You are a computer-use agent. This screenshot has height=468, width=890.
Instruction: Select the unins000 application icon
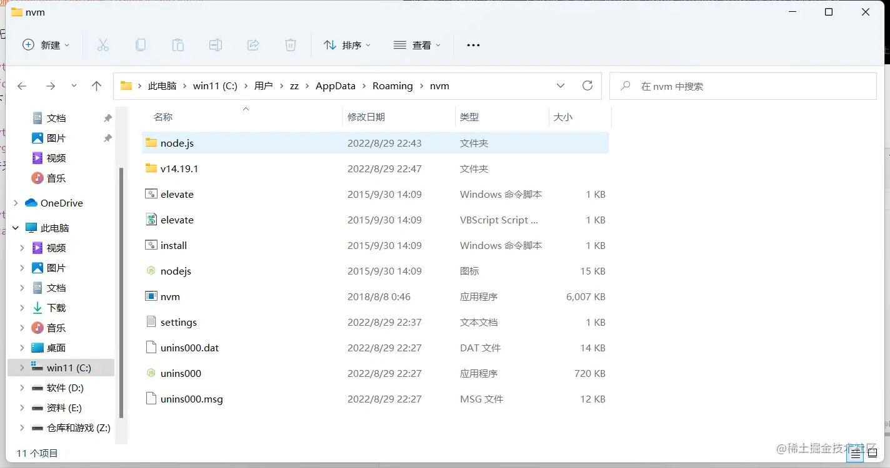[x=151, y=373]
